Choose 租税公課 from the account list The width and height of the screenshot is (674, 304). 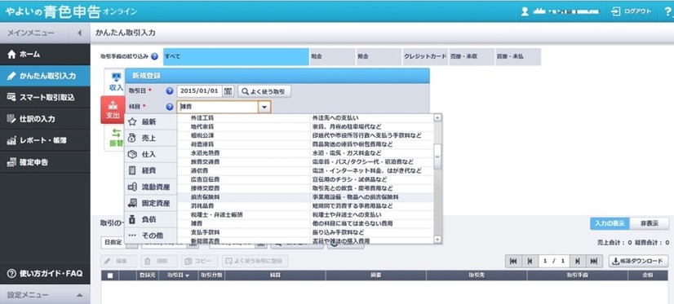pyautogui.click(x=305, y=135)
